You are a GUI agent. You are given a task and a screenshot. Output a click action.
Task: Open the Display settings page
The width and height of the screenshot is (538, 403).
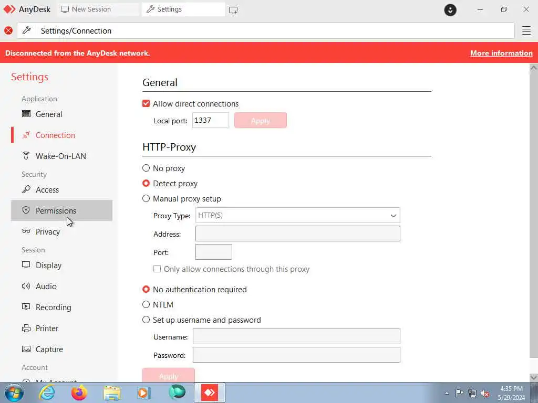point(62,265)
